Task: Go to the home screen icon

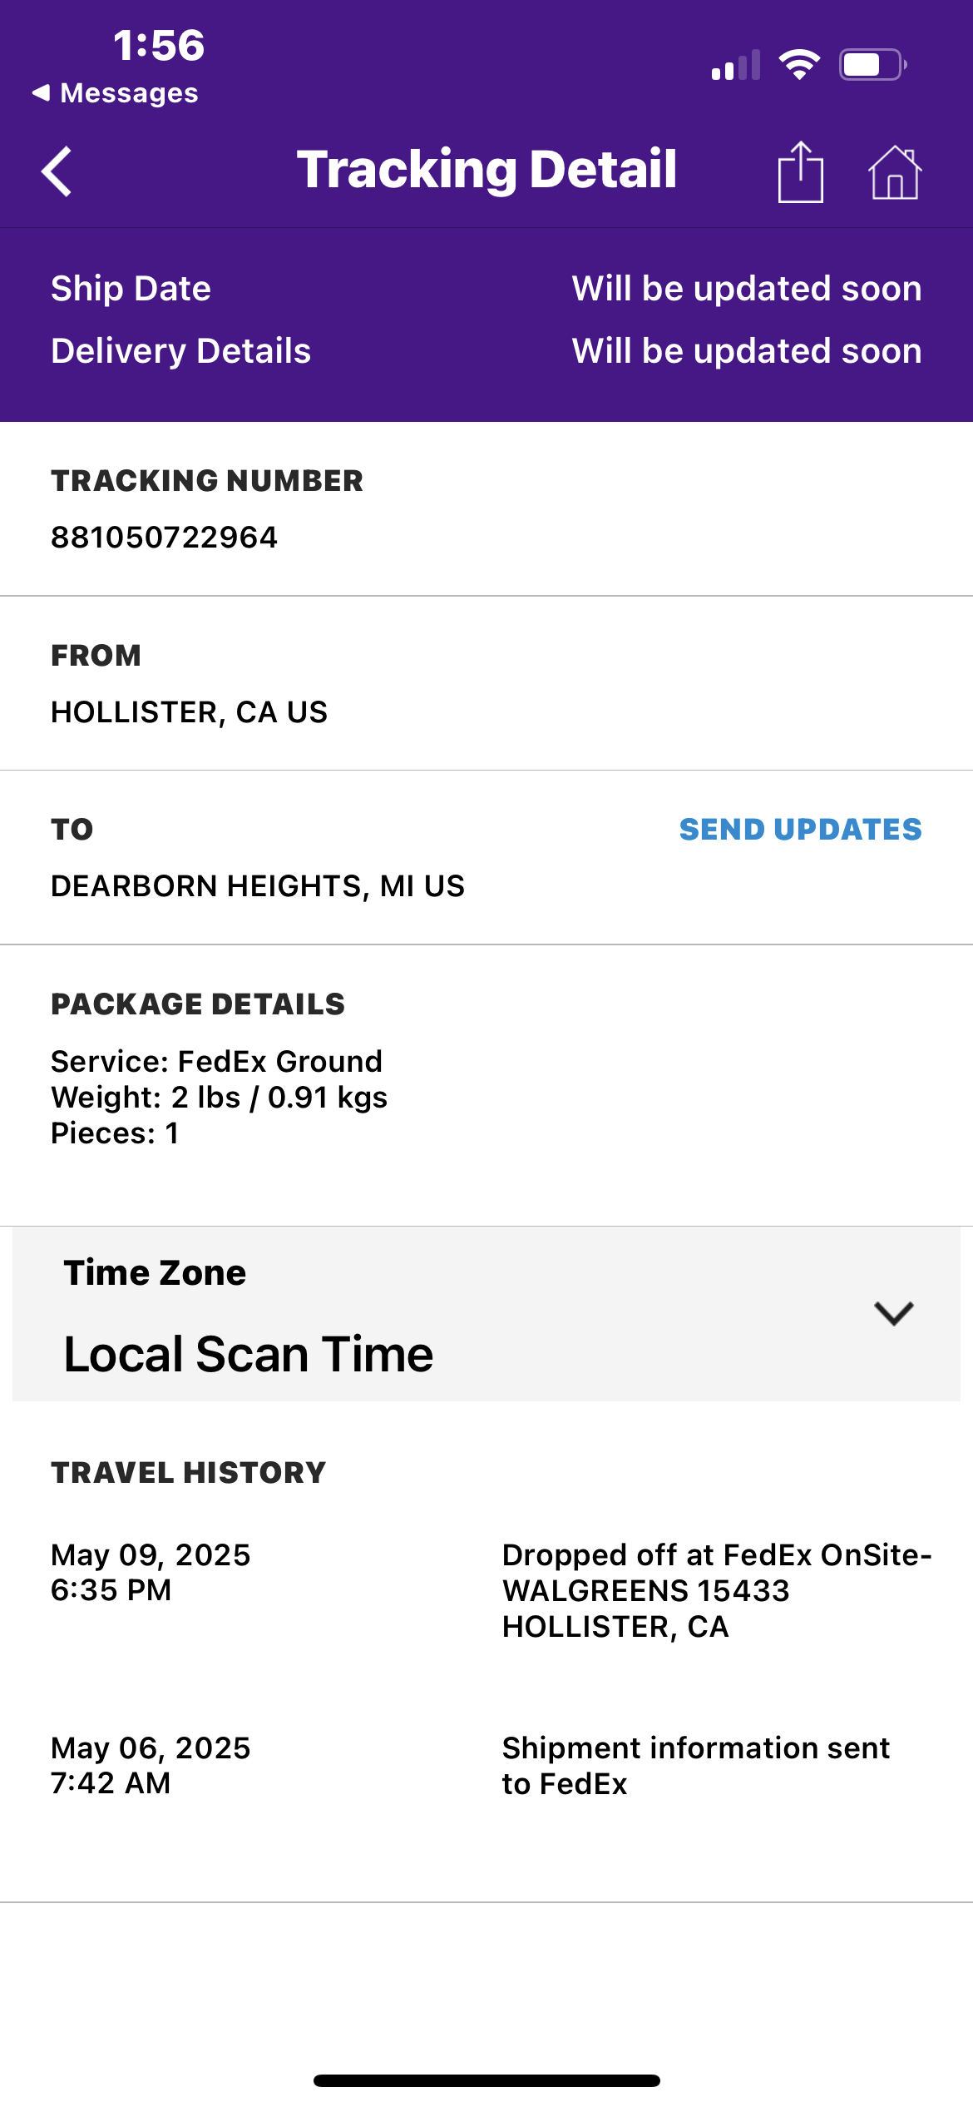Action: point(895,172)
